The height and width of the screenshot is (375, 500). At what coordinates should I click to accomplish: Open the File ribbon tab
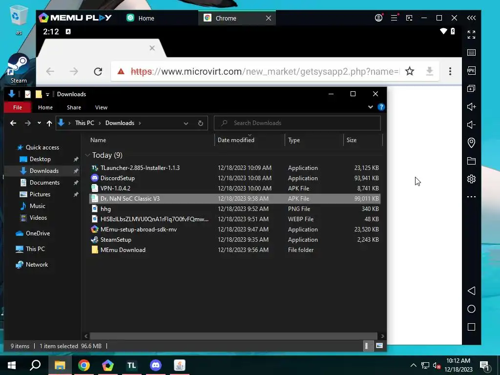pyautogui.click(x=18, y=107)
